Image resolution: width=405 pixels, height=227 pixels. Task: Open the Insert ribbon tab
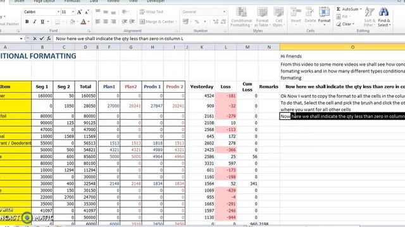point(20,1)
